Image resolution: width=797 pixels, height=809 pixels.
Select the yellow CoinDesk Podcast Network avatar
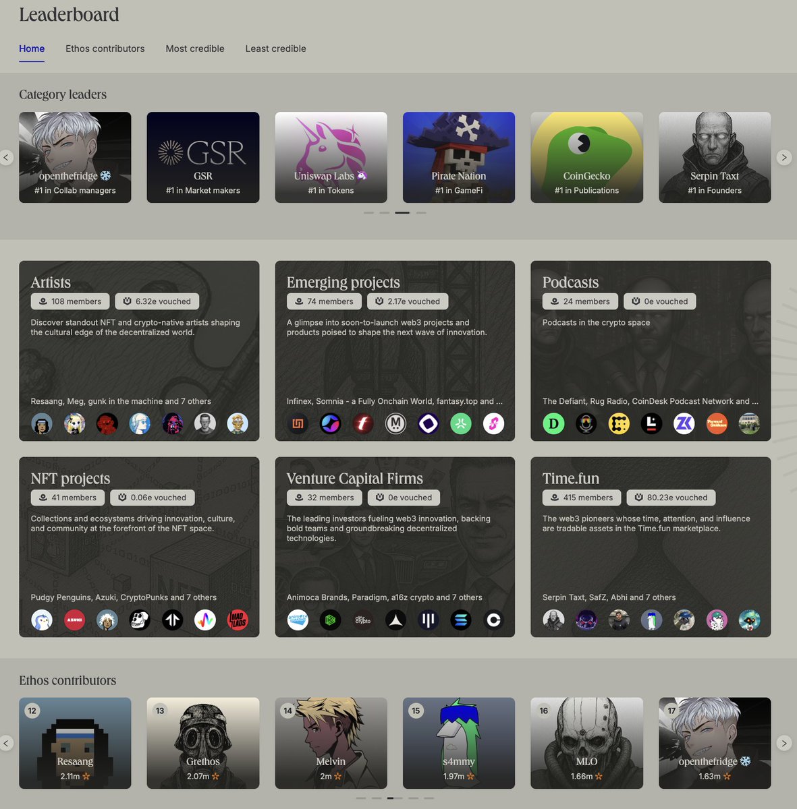point(619,423)
